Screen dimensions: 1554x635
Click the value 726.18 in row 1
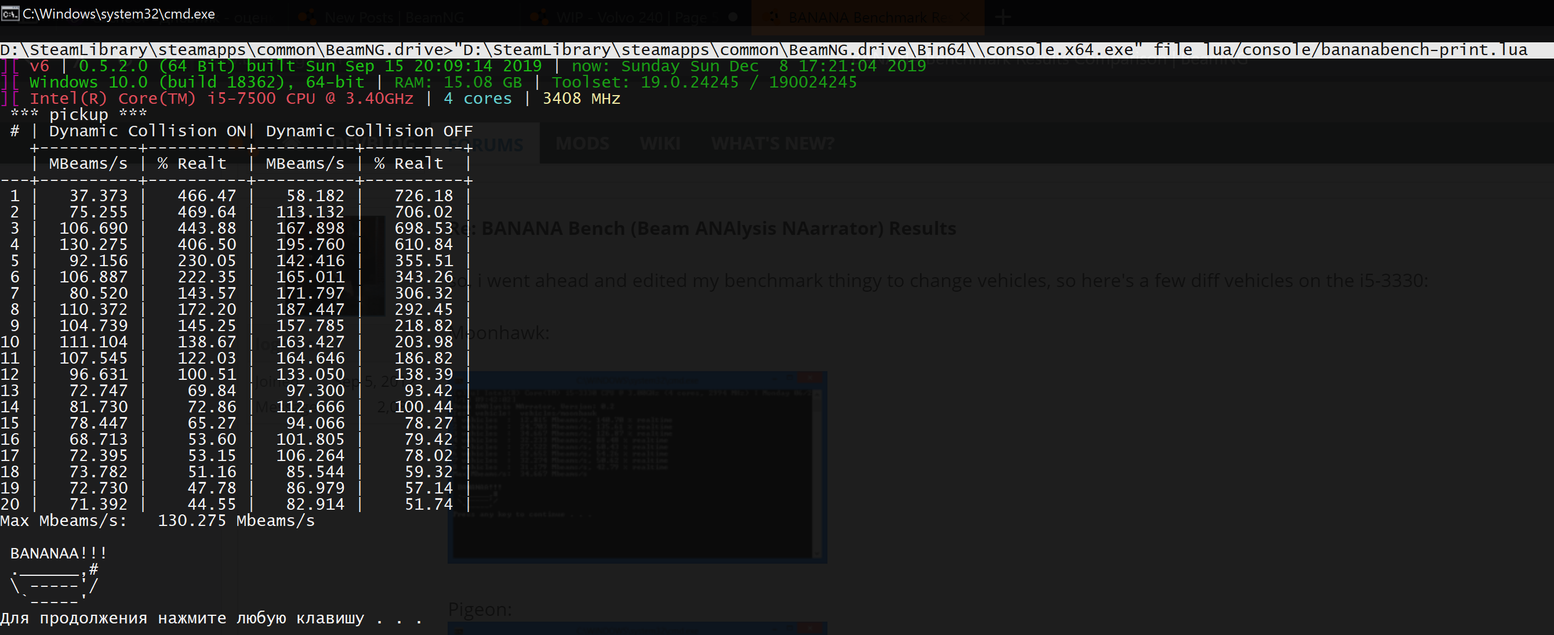[423, 196]
